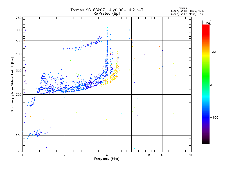Click the '16' frequency tick label
Screen dimensions: 225x169
[191, 155]
